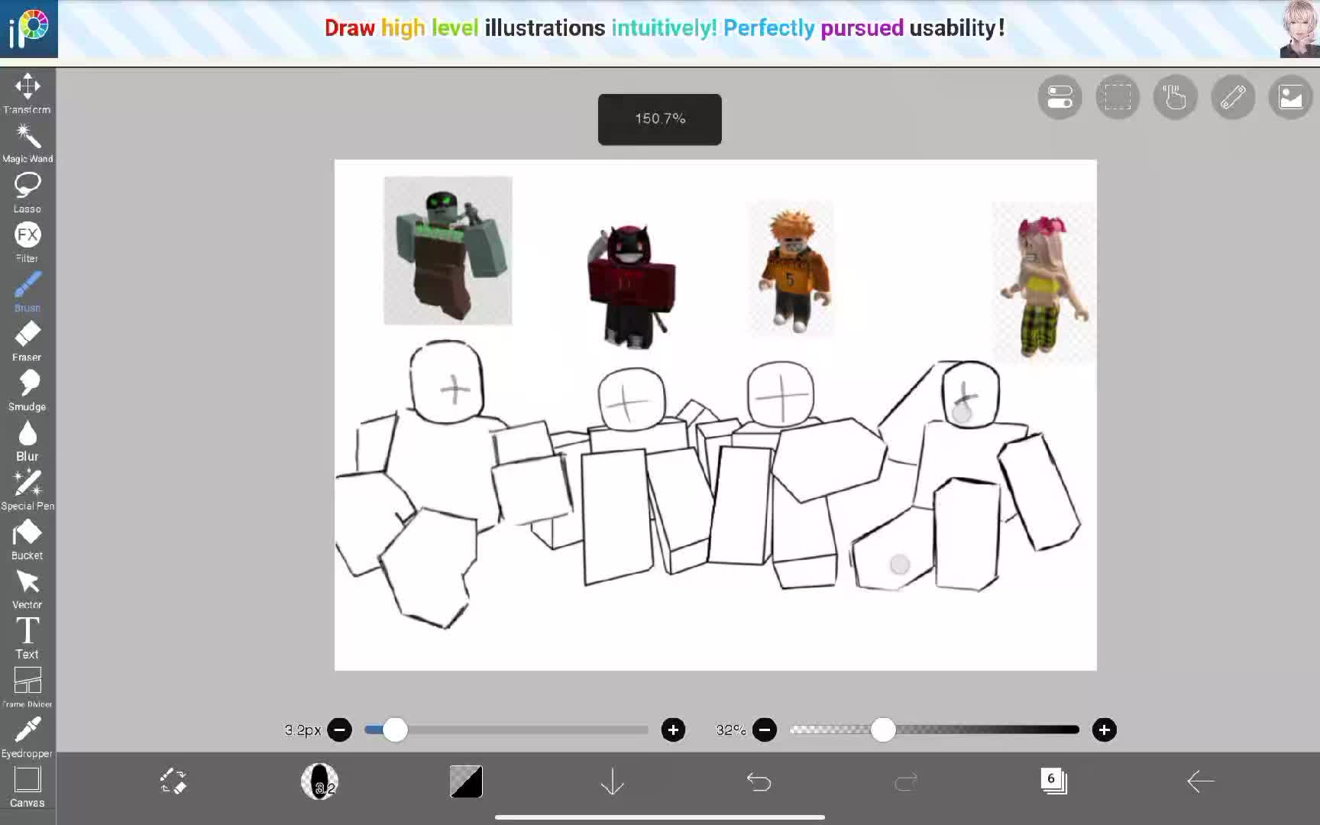The height and width of the screenshot is (825, 1320).
Task: Open the brush settings thumbnail
Action: pos(319,781)
